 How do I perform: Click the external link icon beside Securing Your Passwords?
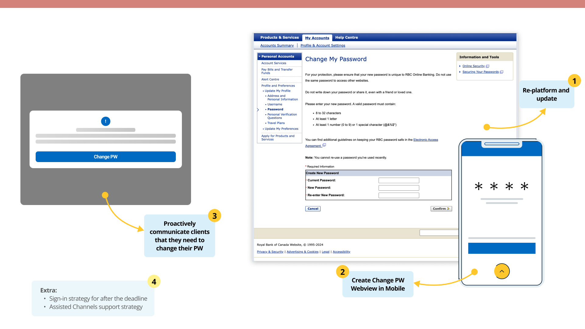point(502,72)
